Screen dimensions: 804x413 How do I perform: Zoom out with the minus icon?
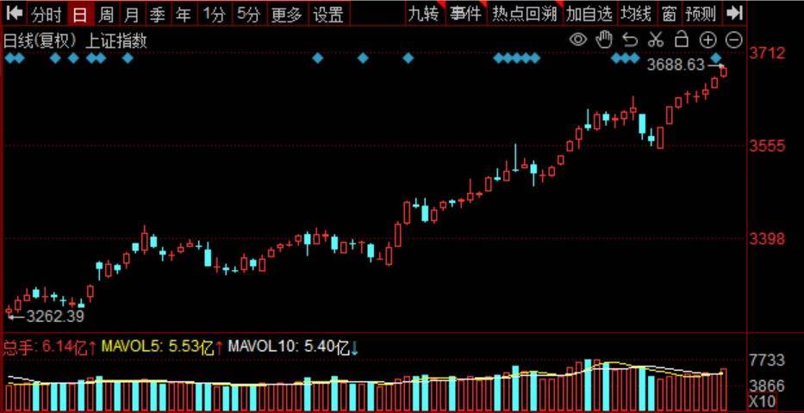(734, 40)
